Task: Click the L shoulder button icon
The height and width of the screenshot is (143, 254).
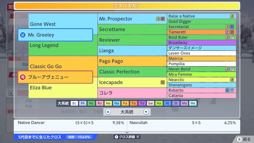Action: click(11, 93)
